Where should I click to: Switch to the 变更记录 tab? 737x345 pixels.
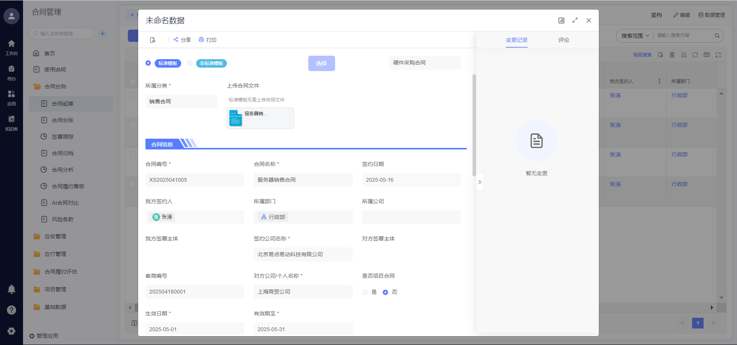point(517,40)
